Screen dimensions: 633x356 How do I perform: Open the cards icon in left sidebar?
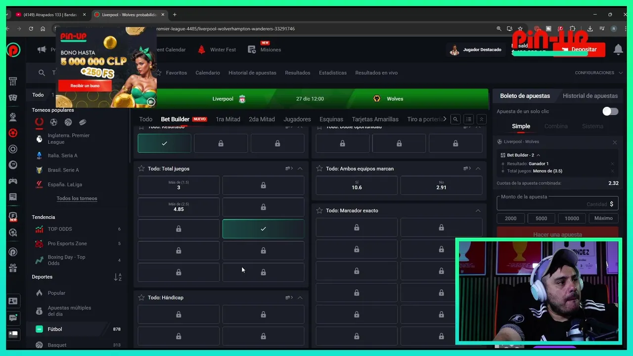(13, 98)
